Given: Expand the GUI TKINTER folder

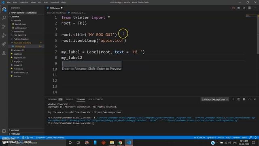Looking at the screenshot, I should [x=20, y=35].
